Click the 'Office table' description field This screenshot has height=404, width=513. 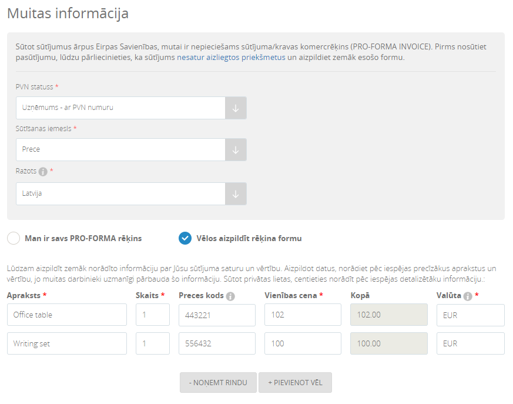[x=67, y=315]
